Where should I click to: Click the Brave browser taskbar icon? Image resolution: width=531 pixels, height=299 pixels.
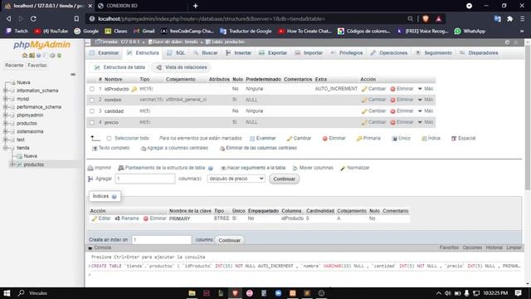[235, 293]
